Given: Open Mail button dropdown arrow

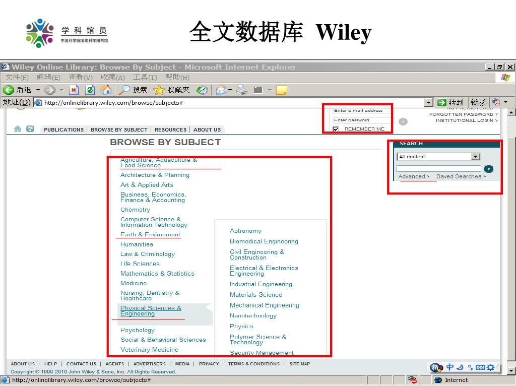Looking at the screenshot, I should coord(230,90).
